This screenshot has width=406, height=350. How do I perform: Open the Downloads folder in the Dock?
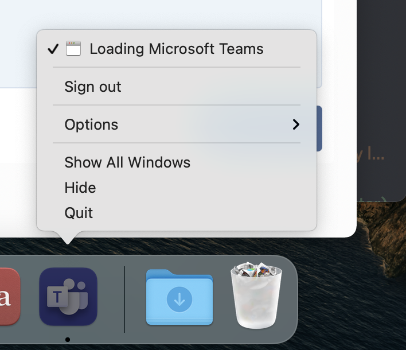click(179, 297)
